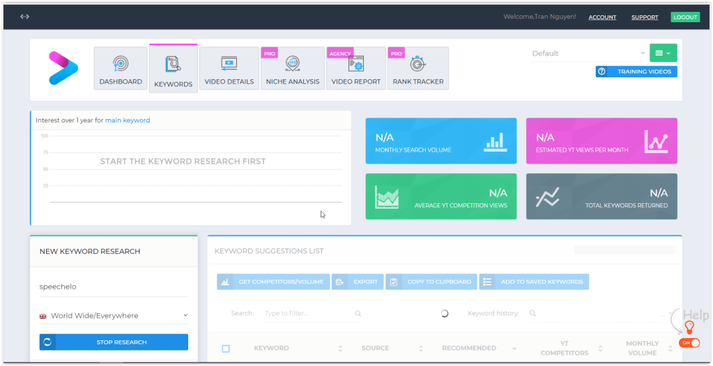This screenshot has height=366, width=713.
Task: Click the Logout button
Action: click(685, 17)
